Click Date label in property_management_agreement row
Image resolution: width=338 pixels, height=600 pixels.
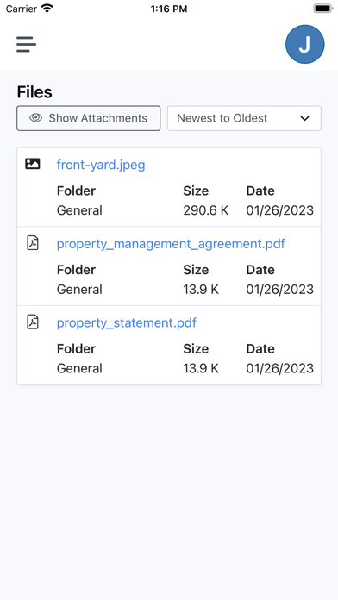260,270
